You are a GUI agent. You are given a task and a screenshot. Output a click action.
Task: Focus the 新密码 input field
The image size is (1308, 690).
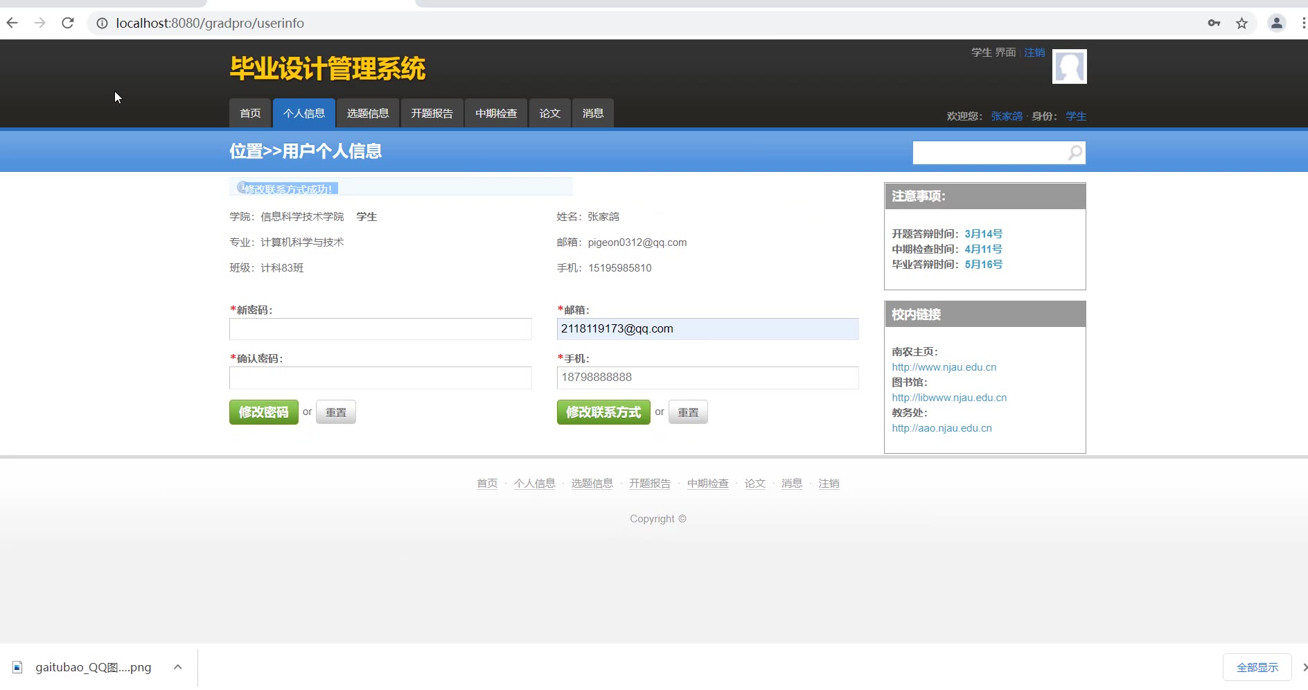click(x=380, y=329)
